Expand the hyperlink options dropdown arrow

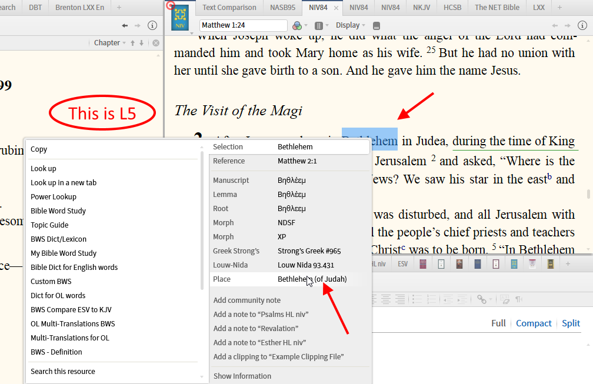(x=491, y=299)
